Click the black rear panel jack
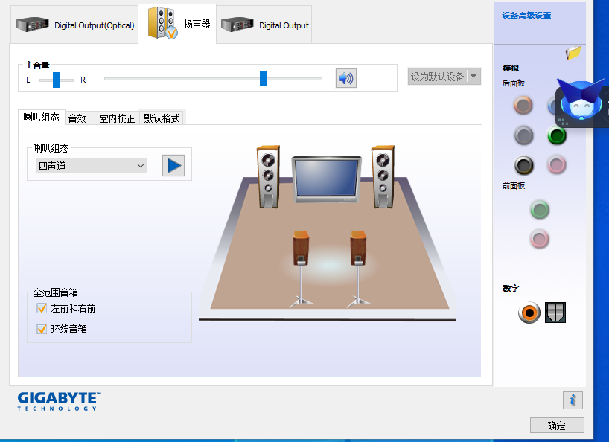Image resolution: width=609 pixels, height=442 pixels. pyautogui.click(x=523, y=165)
